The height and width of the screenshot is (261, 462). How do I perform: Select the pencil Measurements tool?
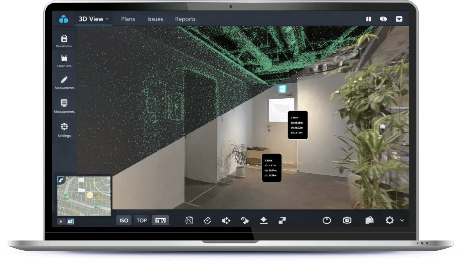[x=64, y=82]
